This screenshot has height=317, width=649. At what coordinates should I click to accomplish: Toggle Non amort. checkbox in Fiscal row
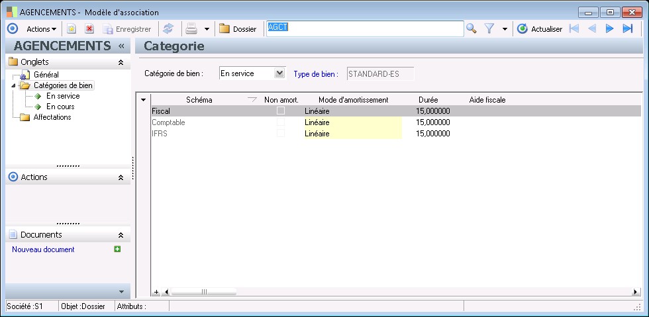[x=281, y=111]
